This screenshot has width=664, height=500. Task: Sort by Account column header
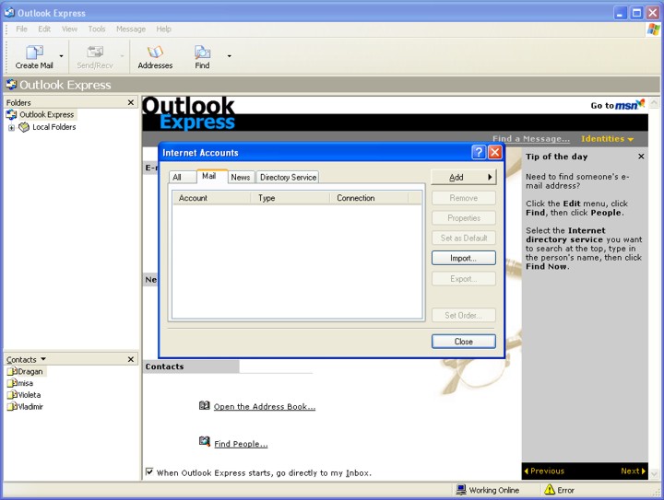pyautogui.click(x=212, y=198)
